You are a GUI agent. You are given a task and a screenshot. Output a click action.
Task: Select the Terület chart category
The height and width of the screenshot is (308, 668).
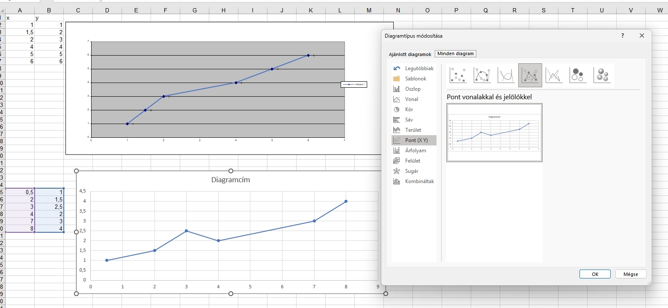click(x=414, y=130)
